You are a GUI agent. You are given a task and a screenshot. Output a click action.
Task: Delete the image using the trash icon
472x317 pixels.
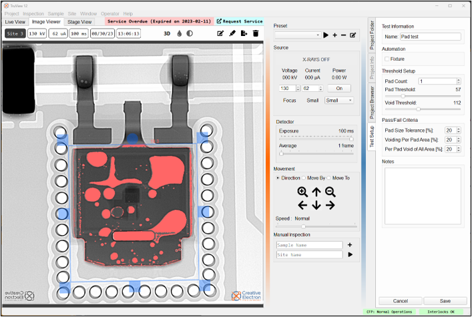click(x=256, y=33)
